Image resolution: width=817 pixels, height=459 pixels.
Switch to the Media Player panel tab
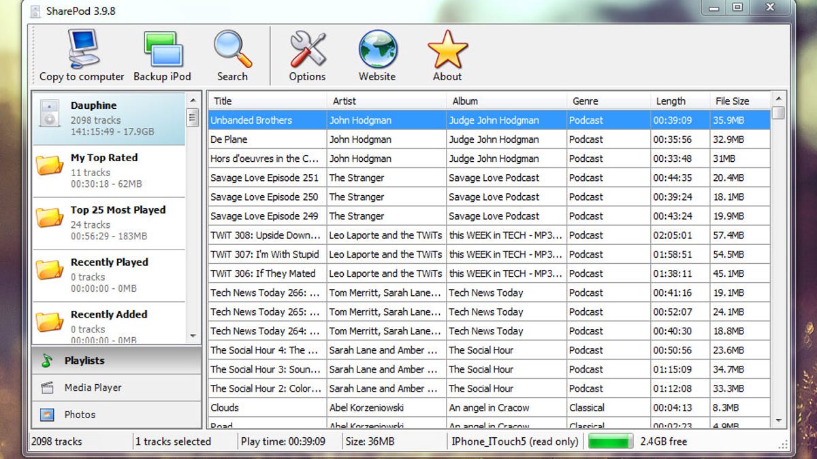pyautogui.click(x=116, y=388)
